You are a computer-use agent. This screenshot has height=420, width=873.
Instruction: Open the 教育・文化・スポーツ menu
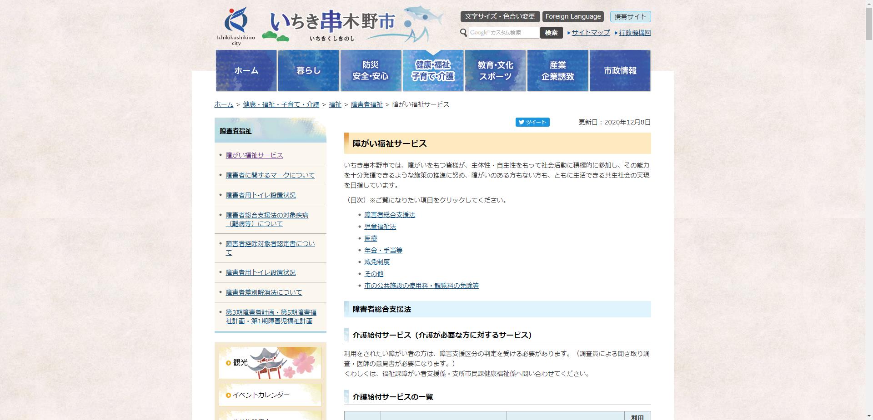pos(495,70)
